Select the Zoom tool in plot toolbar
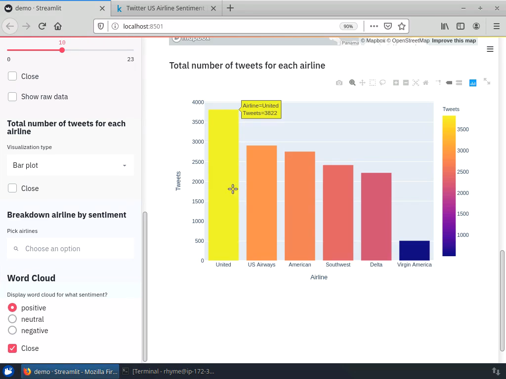 pos(352,83)
